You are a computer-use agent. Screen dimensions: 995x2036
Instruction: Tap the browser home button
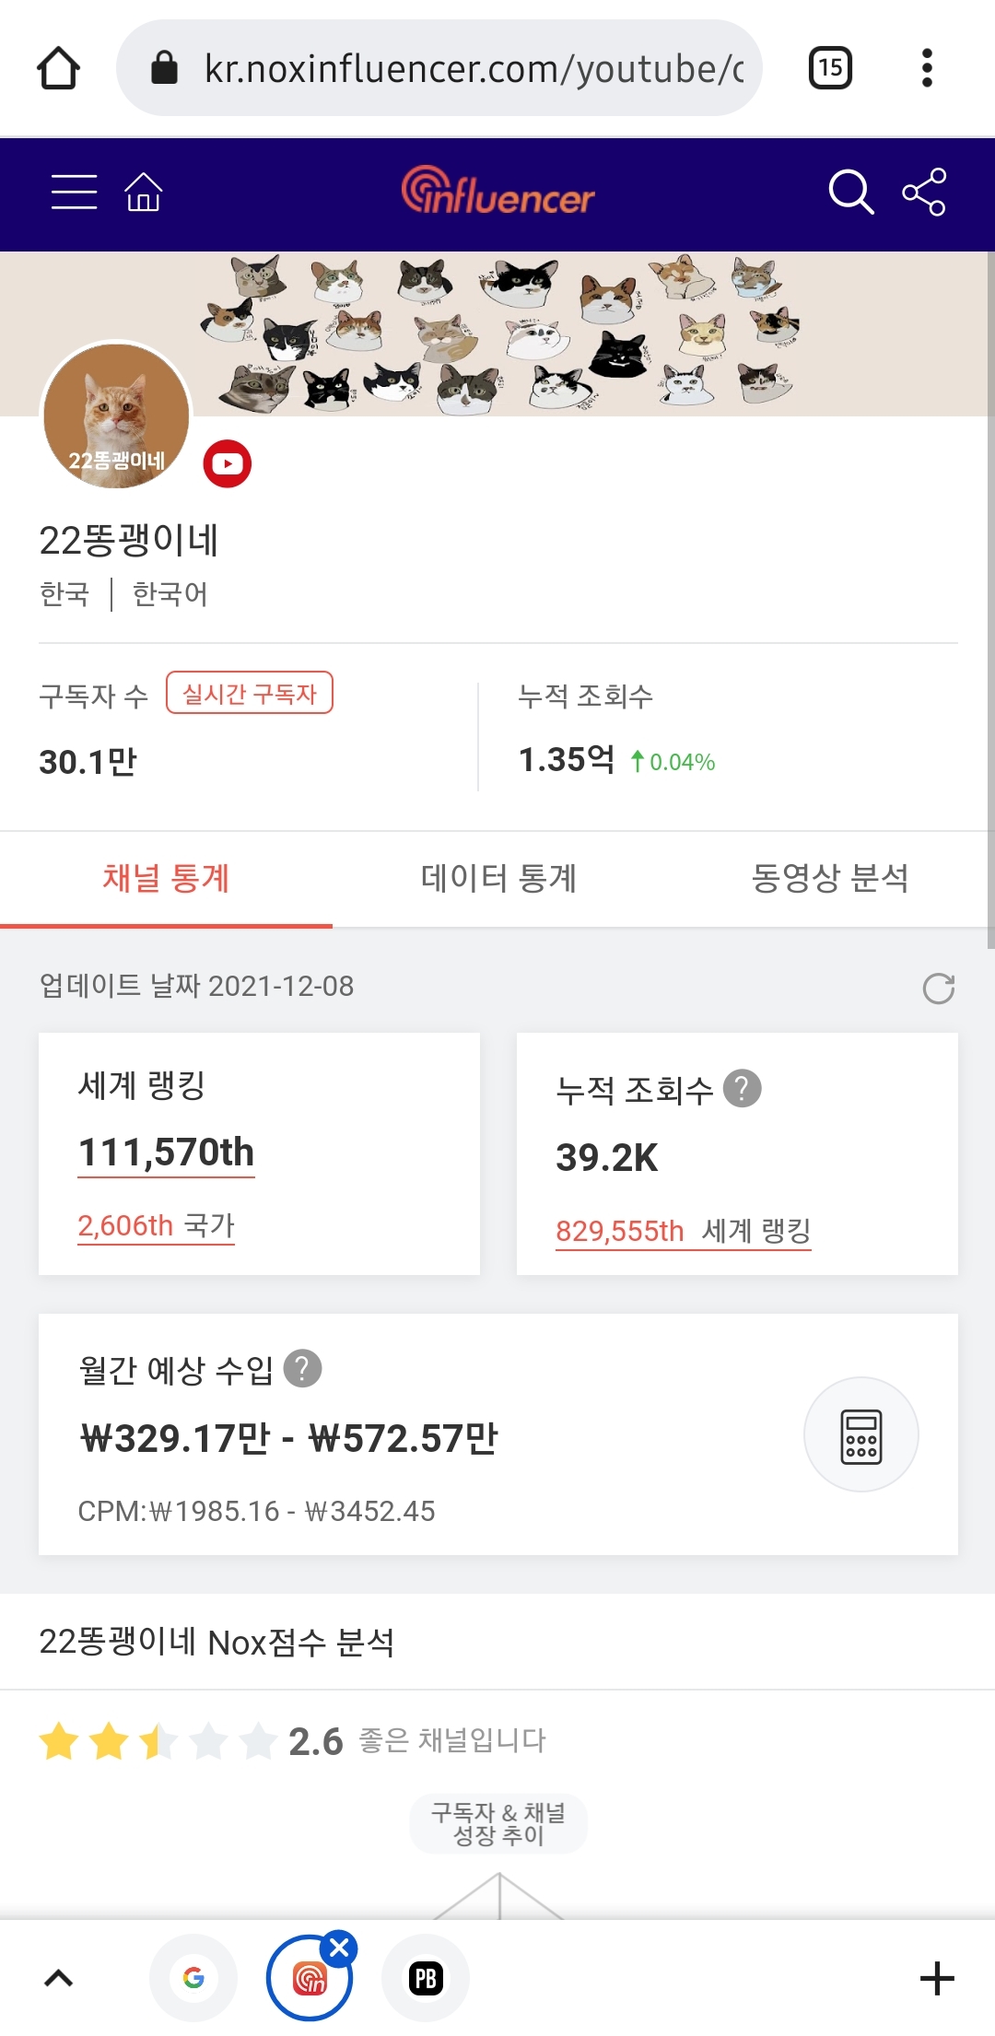click(x=58, y=68)
